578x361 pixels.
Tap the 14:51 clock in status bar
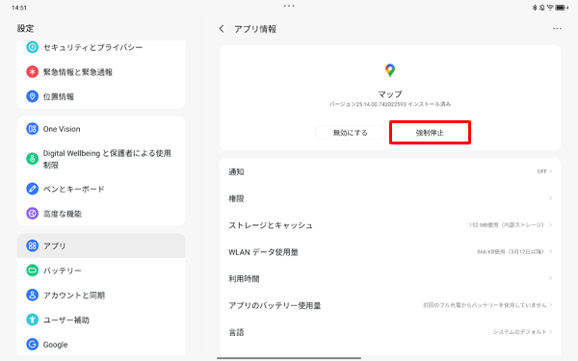coord(19,8)
